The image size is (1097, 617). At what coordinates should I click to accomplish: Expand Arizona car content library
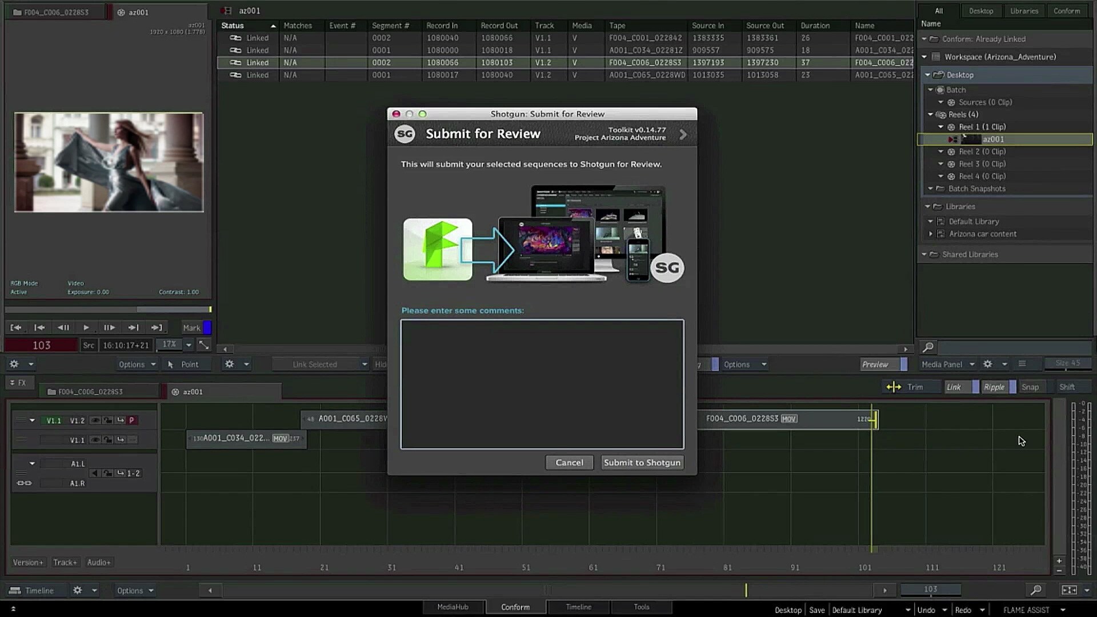click(x=931, y=234)
